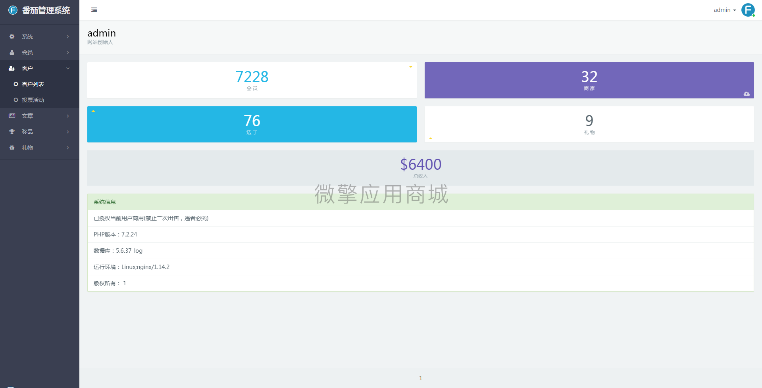Click the 系统 gear icon
This screenshot has width=762, height=388.
tap(12, 36)
